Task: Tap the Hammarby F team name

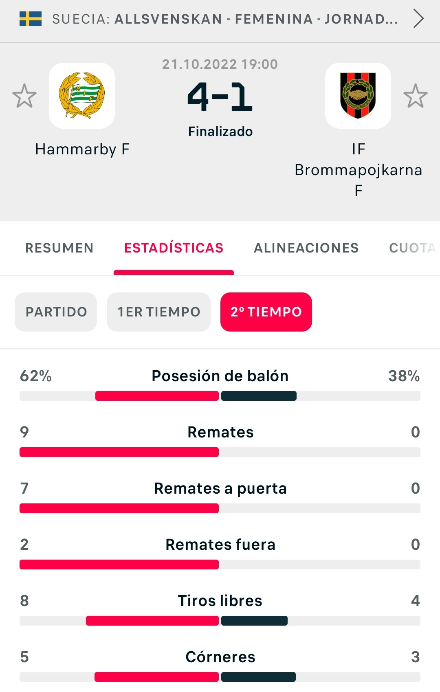Action: 82,149
